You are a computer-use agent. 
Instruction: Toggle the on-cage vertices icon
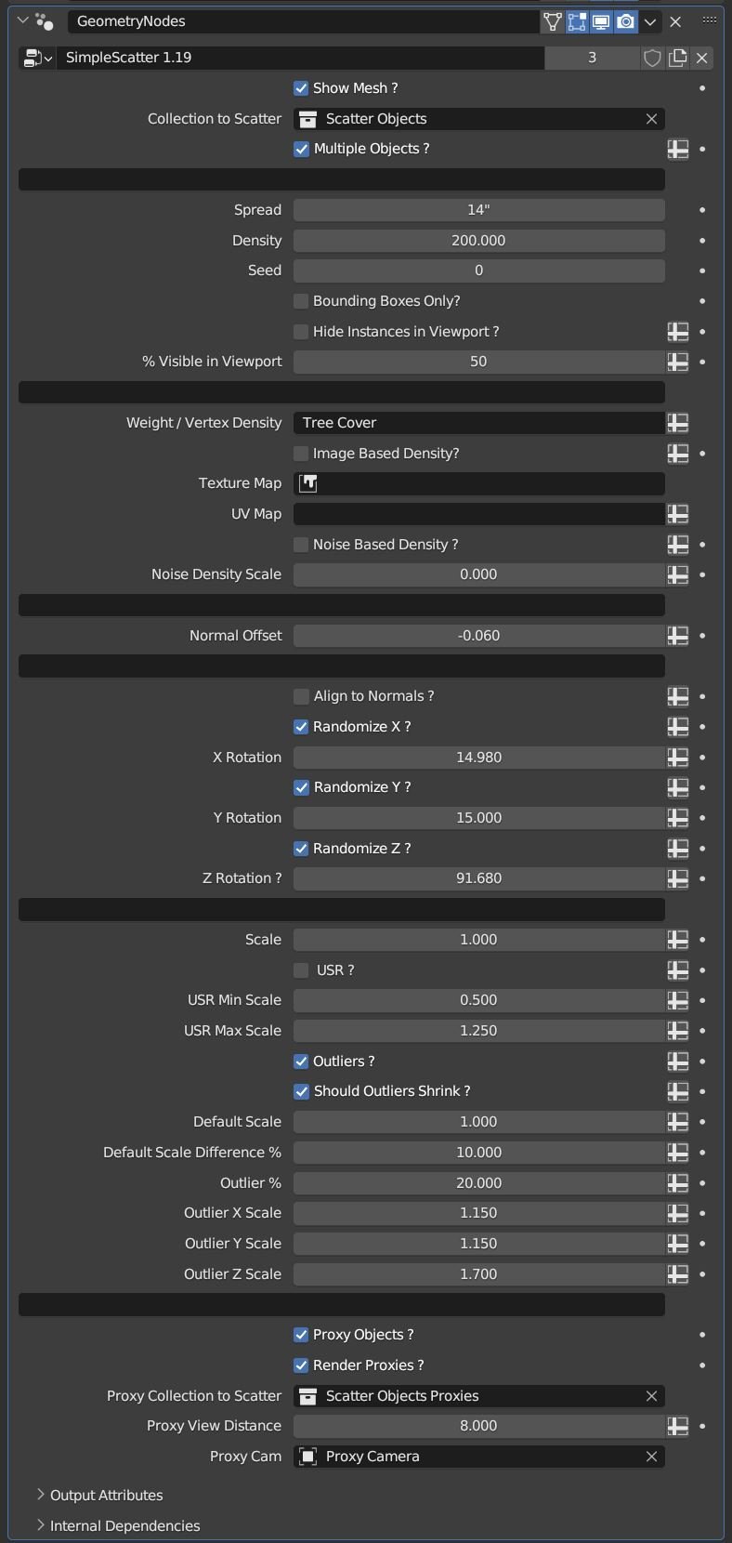pos(553,20)
